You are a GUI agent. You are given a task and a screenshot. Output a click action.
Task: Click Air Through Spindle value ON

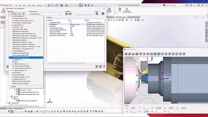(76, 28)
